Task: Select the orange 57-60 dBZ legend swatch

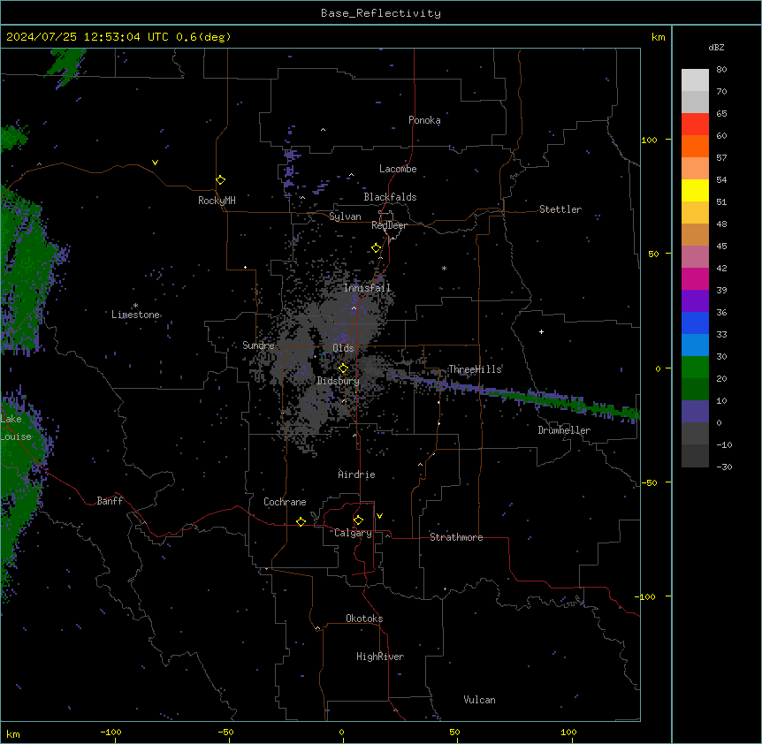Action: 695,146
